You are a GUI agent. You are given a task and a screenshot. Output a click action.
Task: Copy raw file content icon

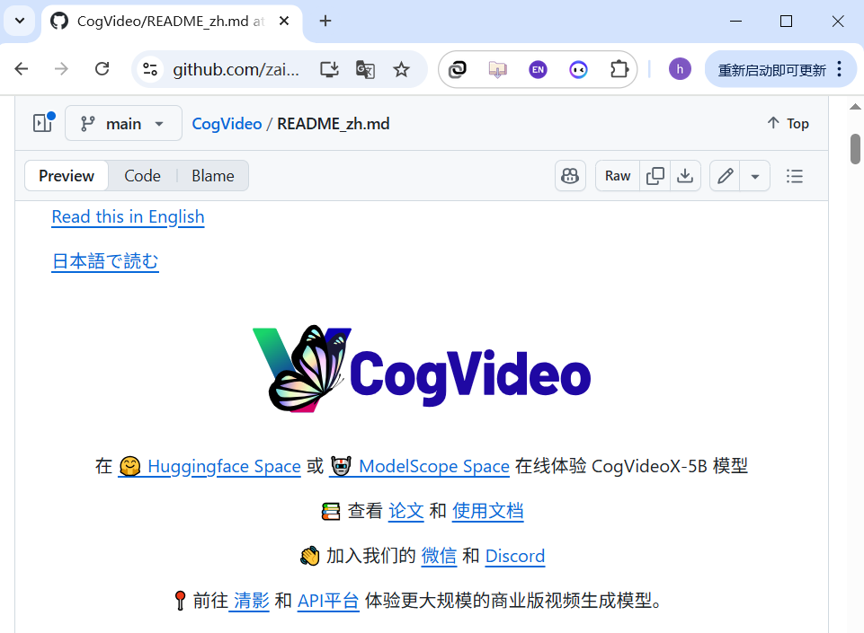point(655,175)
